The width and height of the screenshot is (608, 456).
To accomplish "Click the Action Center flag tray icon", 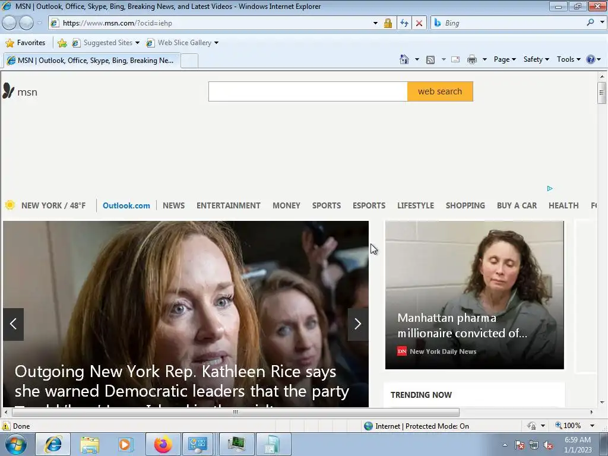I will pos(520,445).
